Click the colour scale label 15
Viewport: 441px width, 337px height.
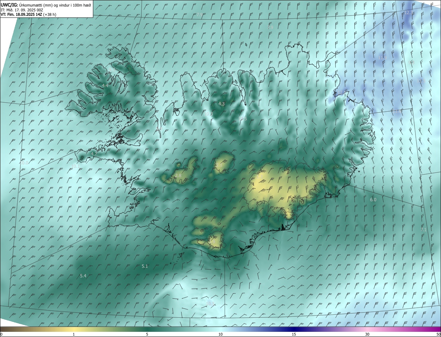294,334
